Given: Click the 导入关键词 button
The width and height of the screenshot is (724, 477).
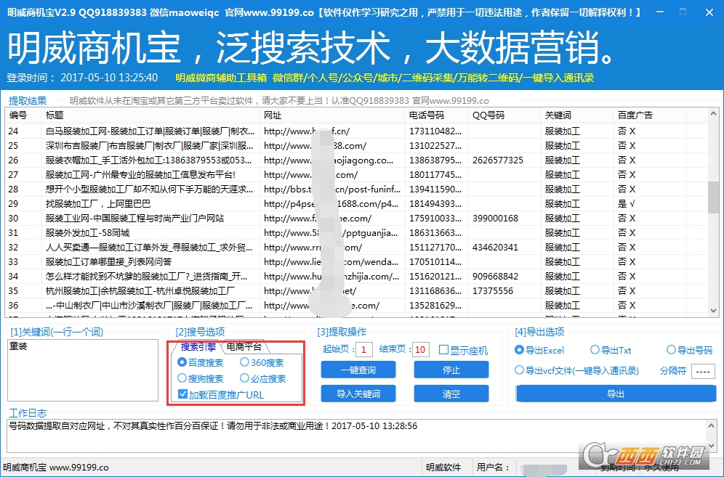Looking at the screenshot, I should point(358,394).
